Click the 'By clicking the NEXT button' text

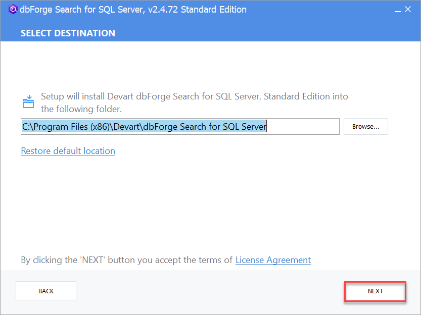coord(127,260)
